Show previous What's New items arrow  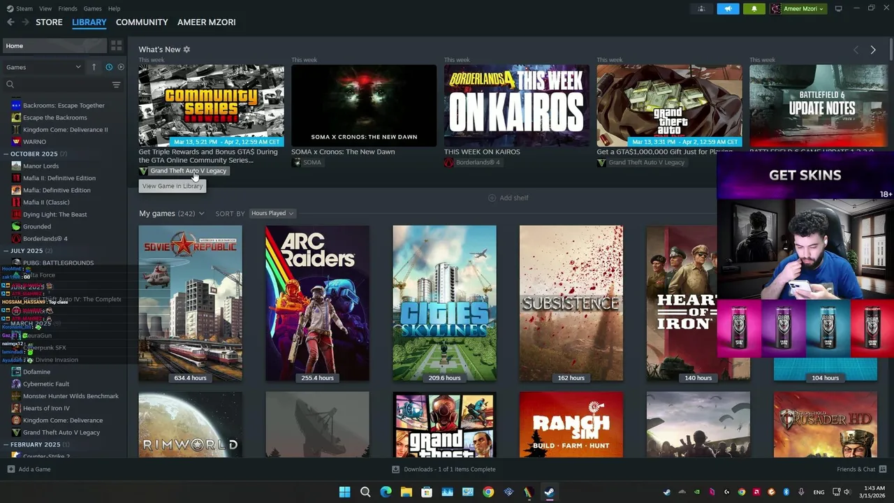coord(856,50)
